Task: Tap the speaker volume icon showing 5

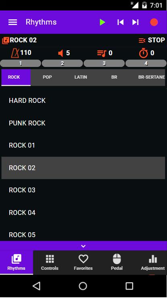Action: [x=60, y=53]
